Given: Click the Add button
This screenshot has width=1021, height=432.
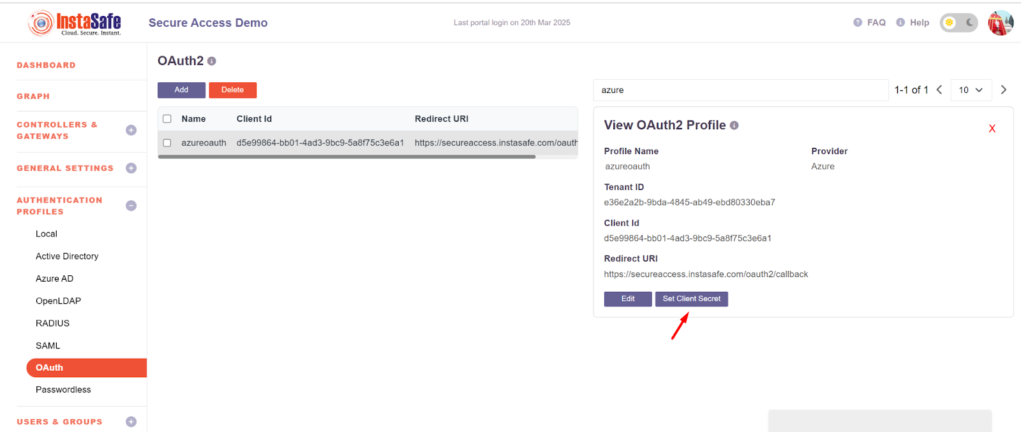Looking at the screenshot, I should pyautogui.click(x=181, y=90).
